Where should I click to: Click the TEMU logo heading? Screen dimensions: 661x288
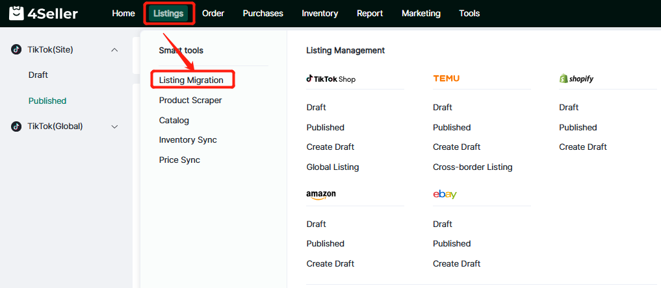tap(446, 78)
